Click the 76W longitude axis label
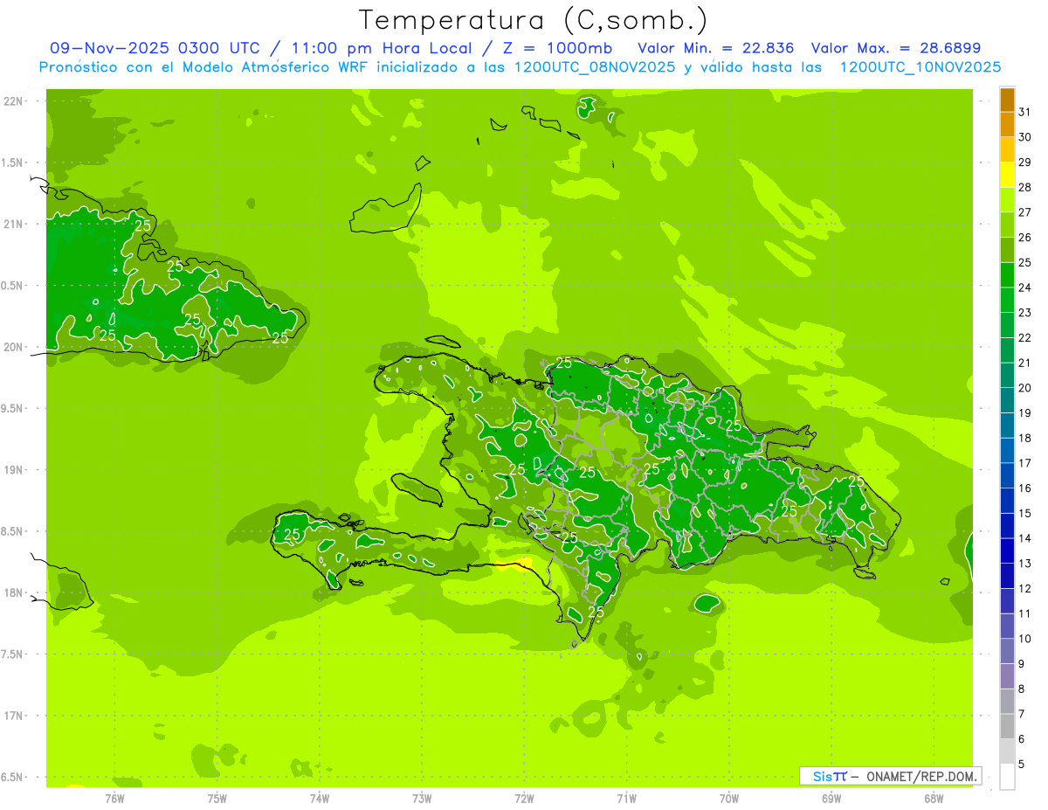 [114, 798]
